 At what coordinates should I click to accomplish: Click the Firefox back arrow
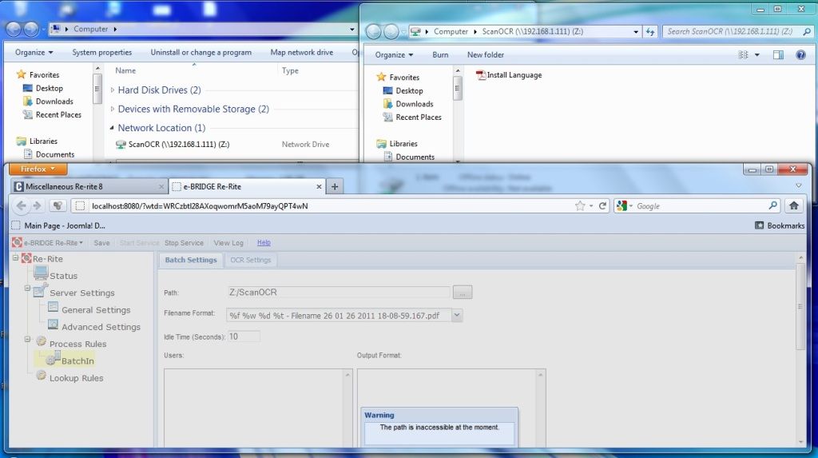(x=21, y=205)
